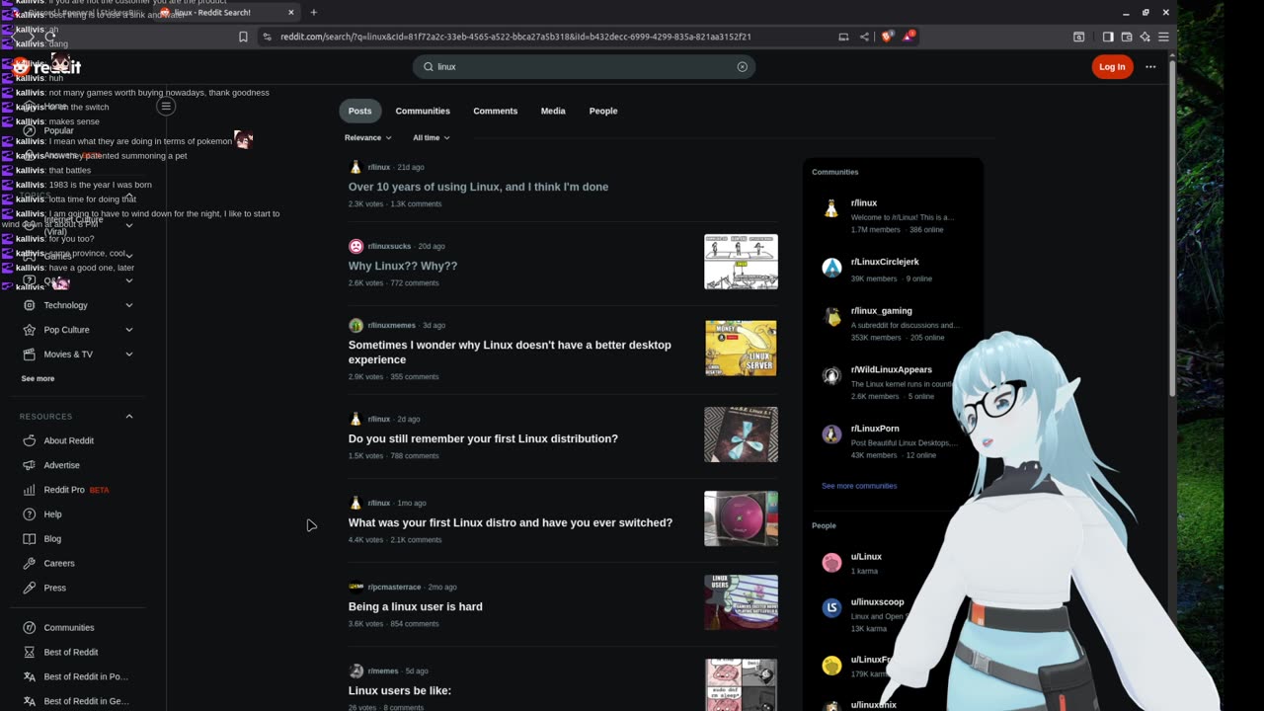Collapse the RESOURCES section chevron
1264x711 pixels.
tap(129, 417)
